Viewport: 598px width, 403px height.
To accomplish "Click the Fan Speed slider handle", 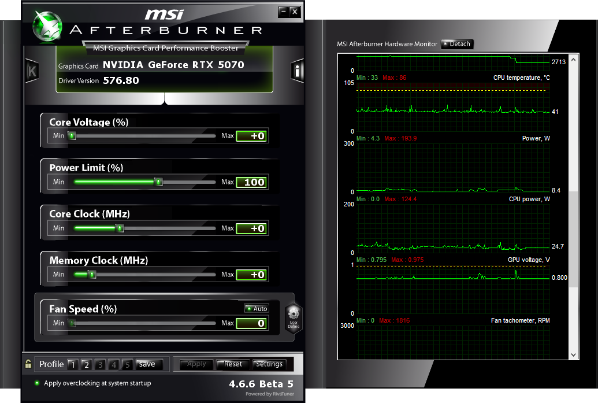I will pyautogui.click(x=72, y=323).
